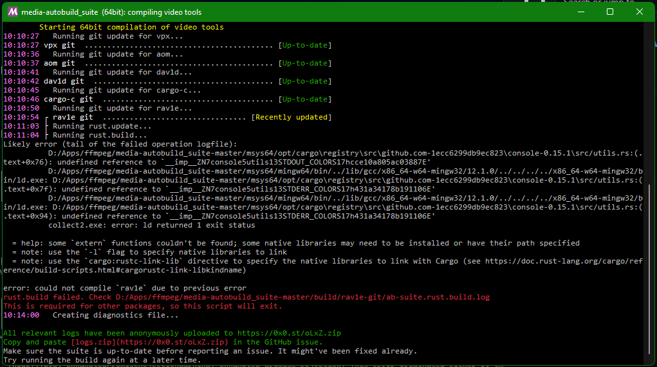Click the window title 'media-autobuild_suite (64bit): compiling video tools'
This screenshot has height=367, width=657.
click(x=111, y=12)
